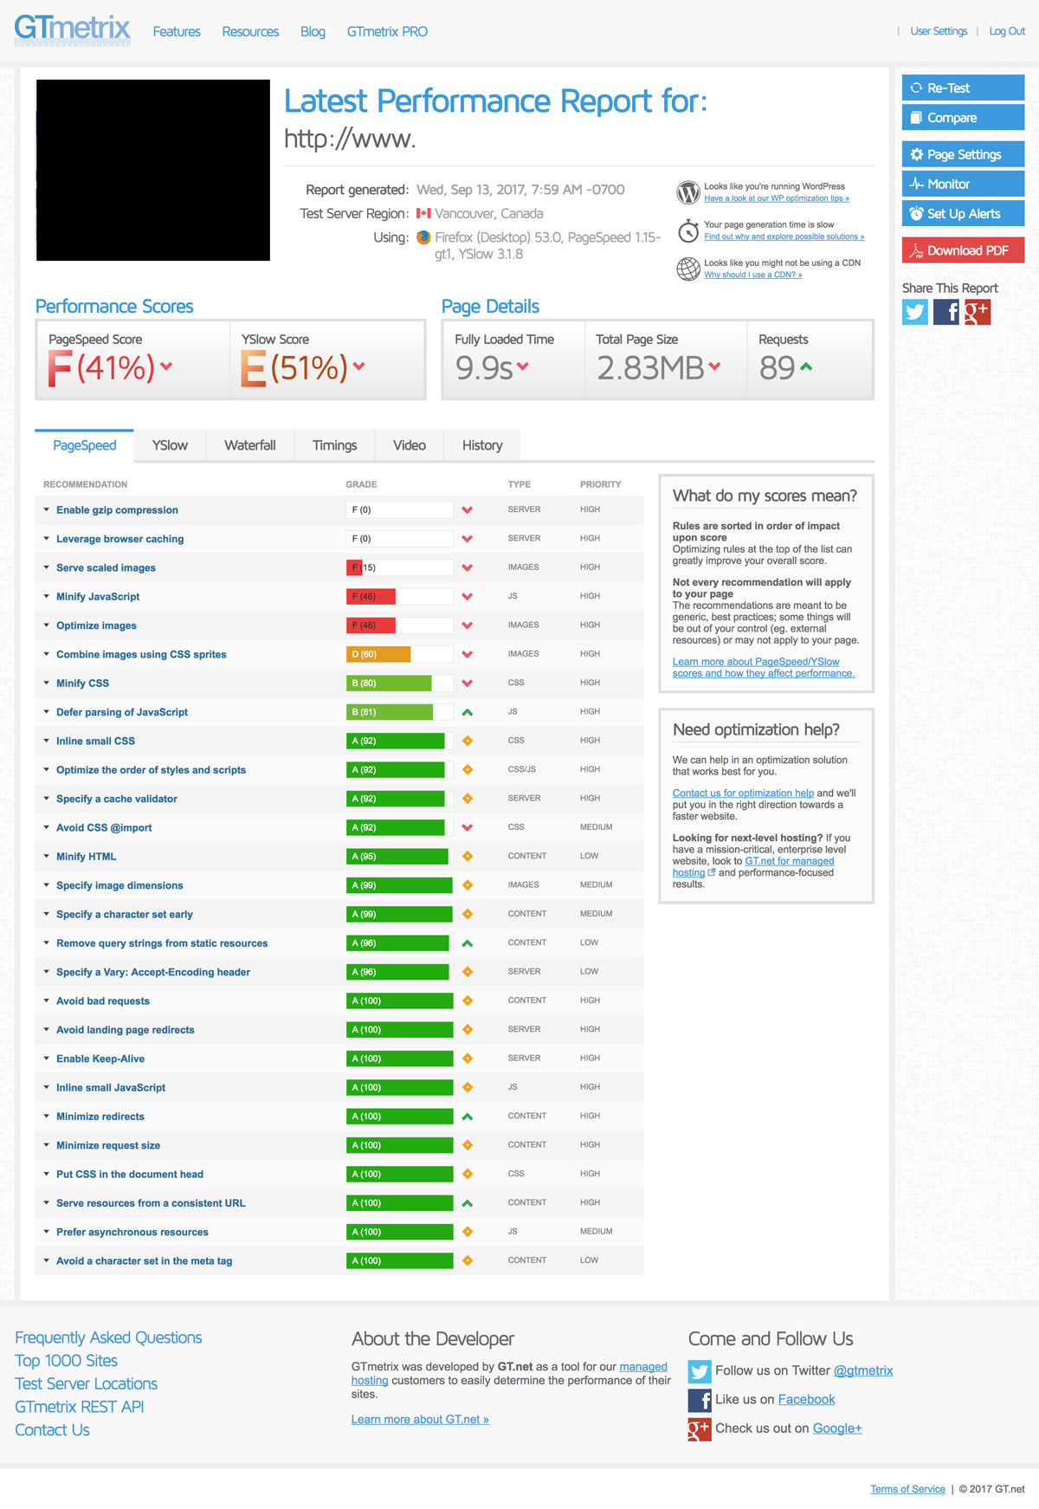Click the Firefox browser icon
The image size is (1039, 1509).
(423, 237)
